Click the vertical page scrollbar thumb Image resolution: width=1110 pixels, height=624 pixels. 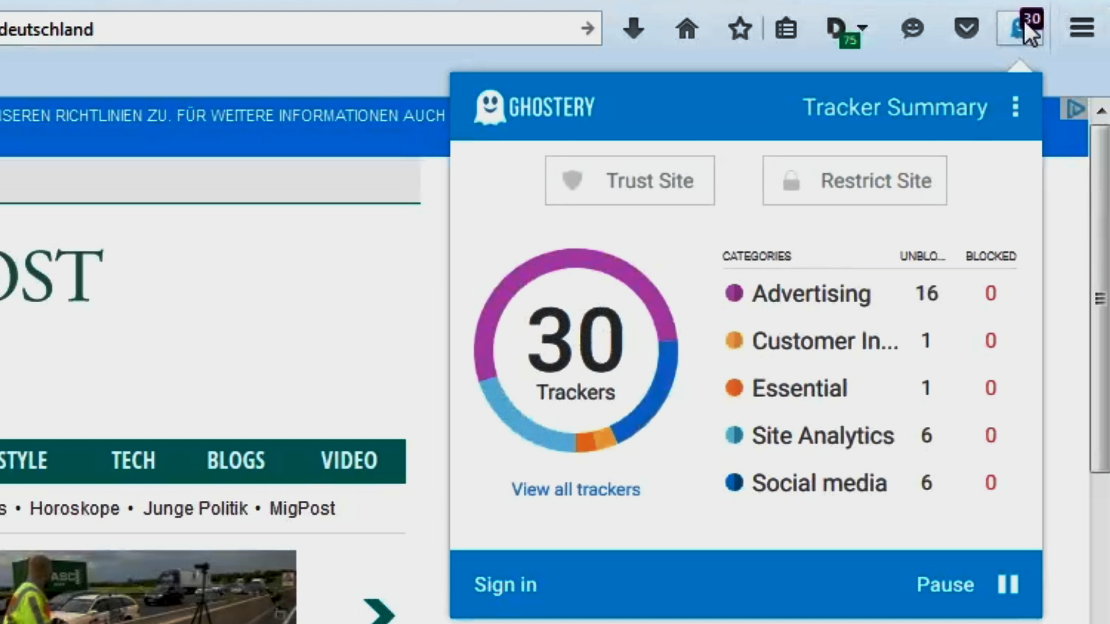pos(1100,299)
